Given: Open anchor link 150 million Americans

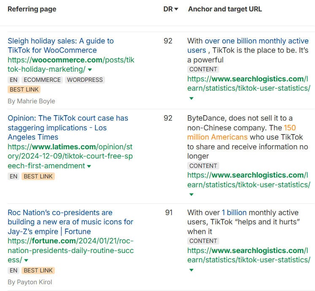Looking at the screenshot, I should (x=242, y=132).
